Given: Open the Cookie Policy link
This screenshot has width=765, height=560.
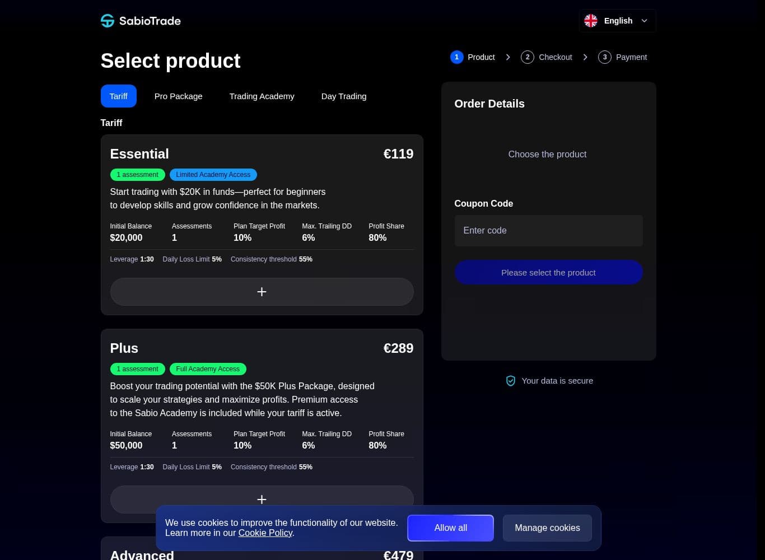Looking at the screenshot, I should (x=265, y=533).
